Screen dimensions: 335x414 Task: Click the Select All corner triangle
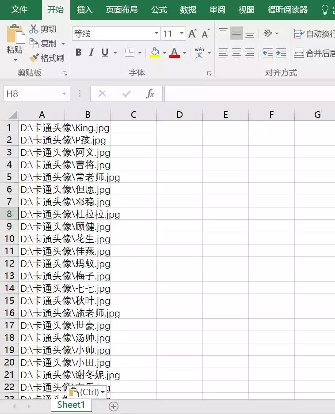pyautogui.click(x=12, y=115)
